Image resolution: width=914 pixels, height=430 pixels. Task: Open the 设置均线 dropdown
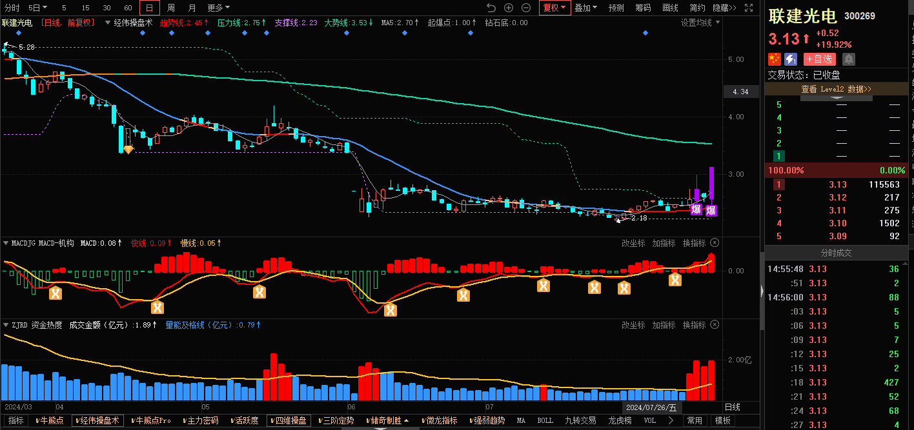[700, 23]
